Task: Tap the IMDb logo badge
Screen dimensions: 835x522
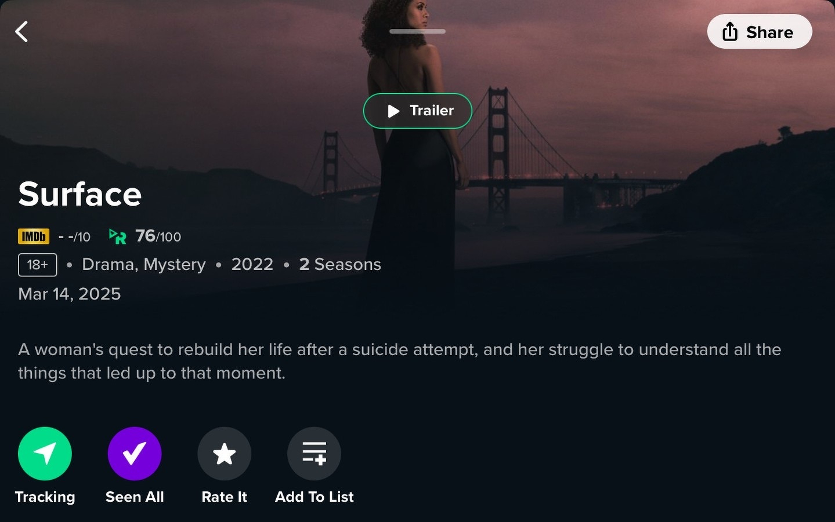Action: coord(34,236)
